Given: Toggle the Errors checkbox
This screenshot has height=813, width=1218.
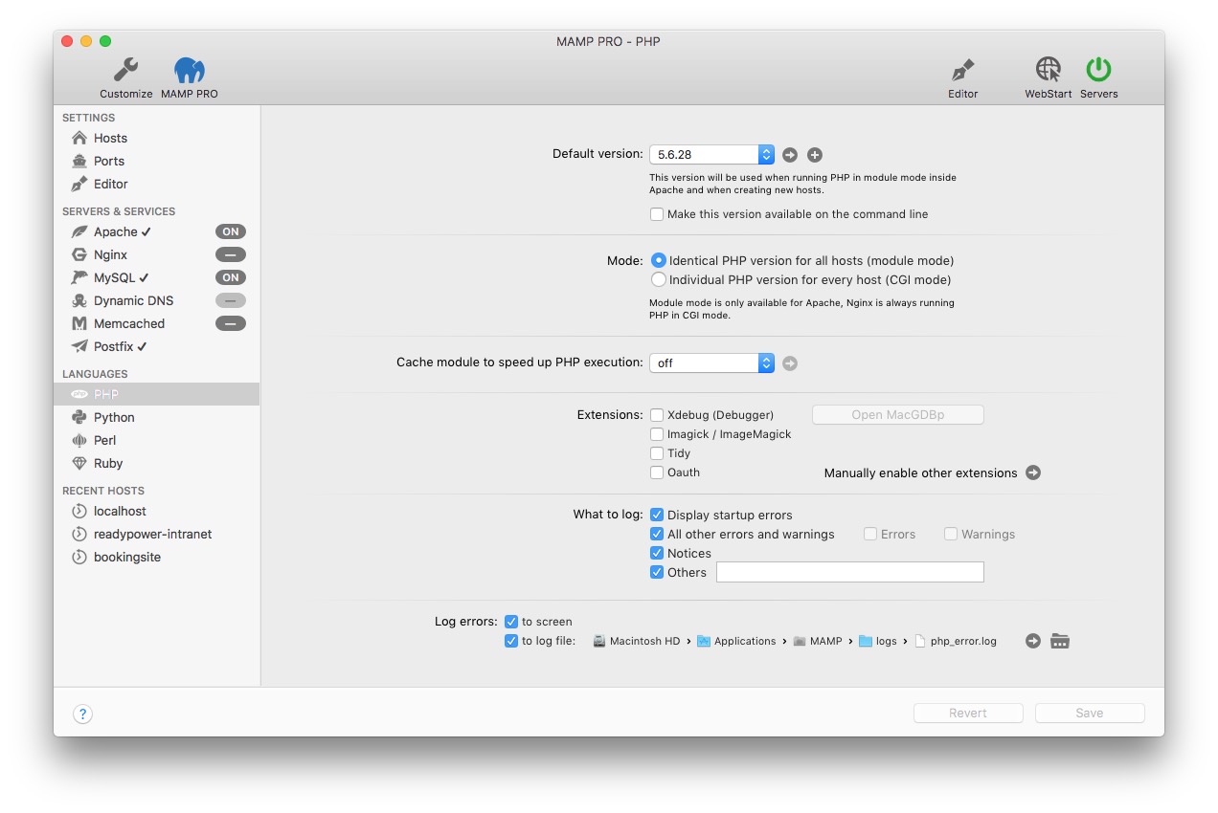Looking at the screenshot, I should pyautogui.click(x=870, y=534).
